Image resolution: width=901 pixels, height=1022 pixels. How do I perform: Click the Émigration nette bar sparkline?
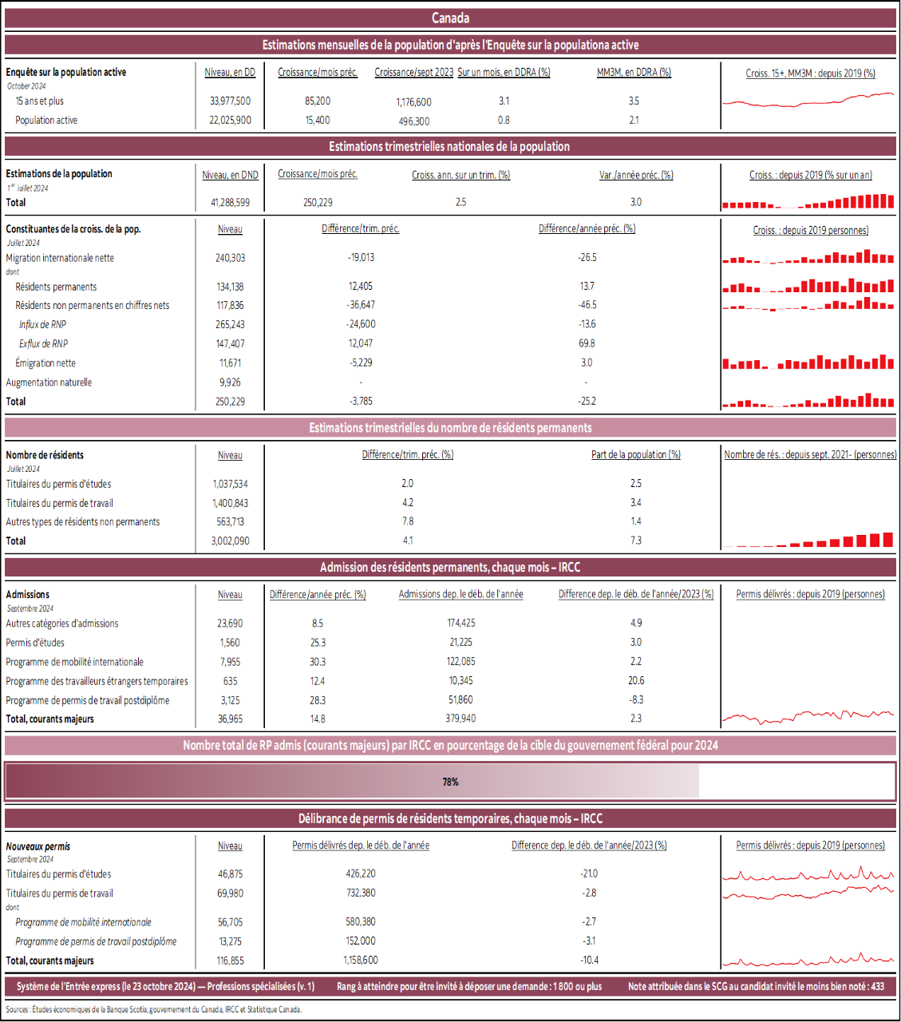pos(808,362)
